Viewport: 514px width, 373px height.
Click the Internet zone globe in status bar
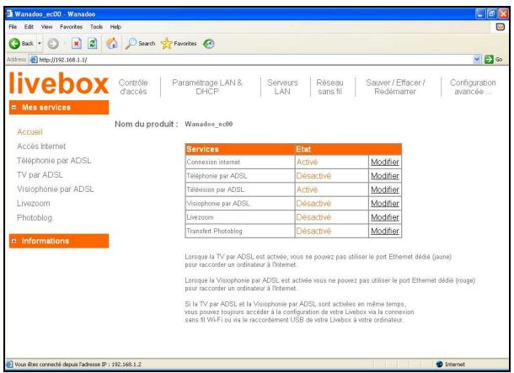(x=439, y=364)
